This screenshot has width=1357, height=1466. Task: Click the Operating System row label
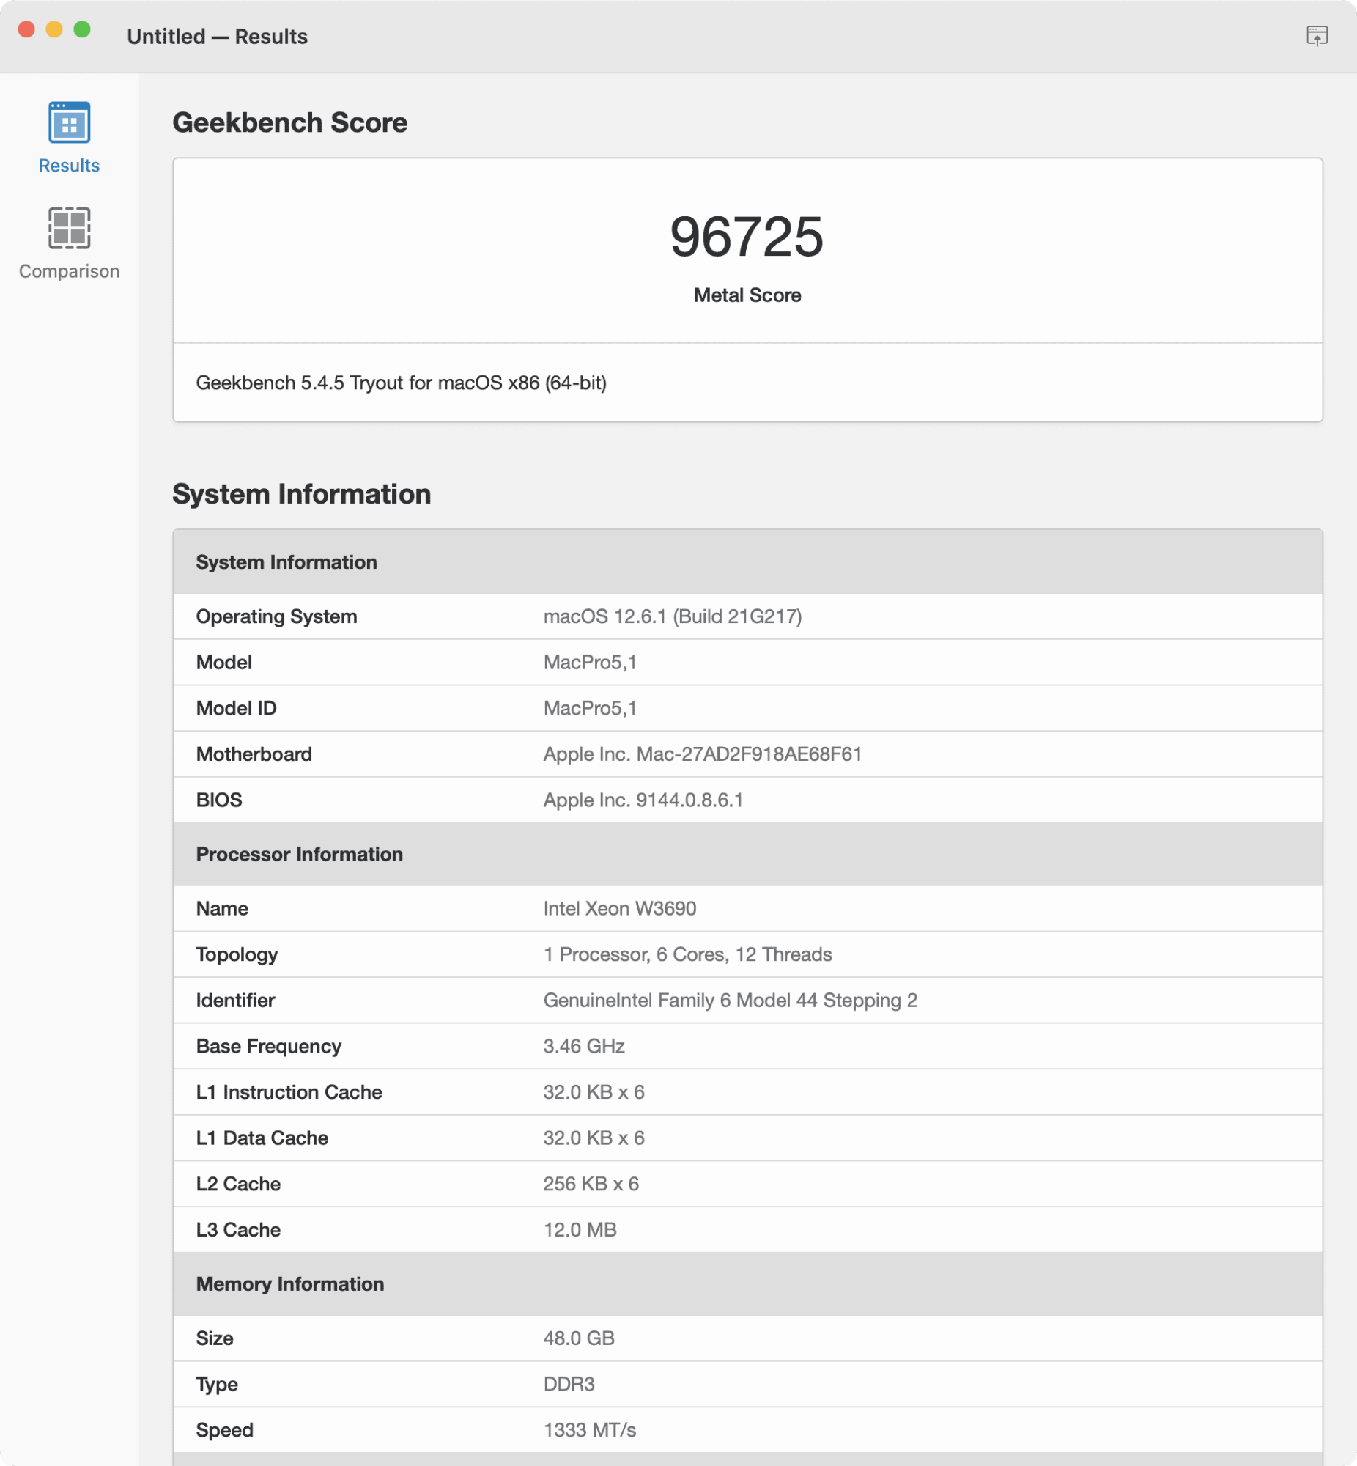(276, 616)
